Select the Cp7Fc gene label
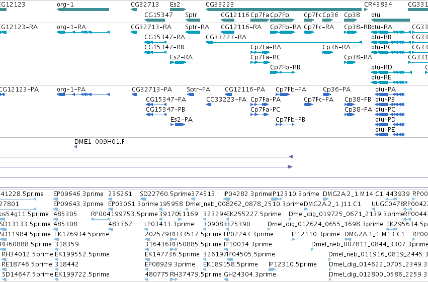This screenshot has width=428, height=282. pos(313,15)
